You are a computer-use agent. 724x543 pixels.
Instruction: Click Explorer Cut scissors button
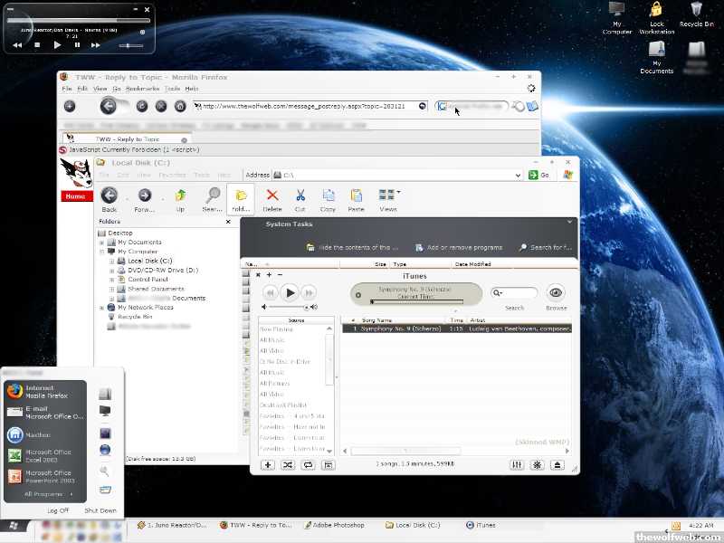[300, 199]
